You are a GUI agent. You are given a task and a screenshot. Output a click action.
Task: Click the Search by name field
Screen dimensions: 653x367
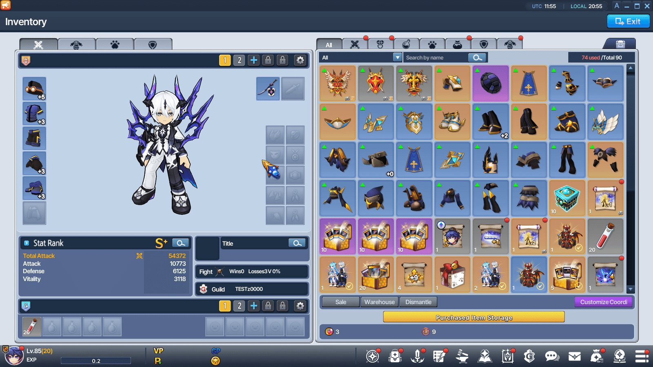pos(436,57)
